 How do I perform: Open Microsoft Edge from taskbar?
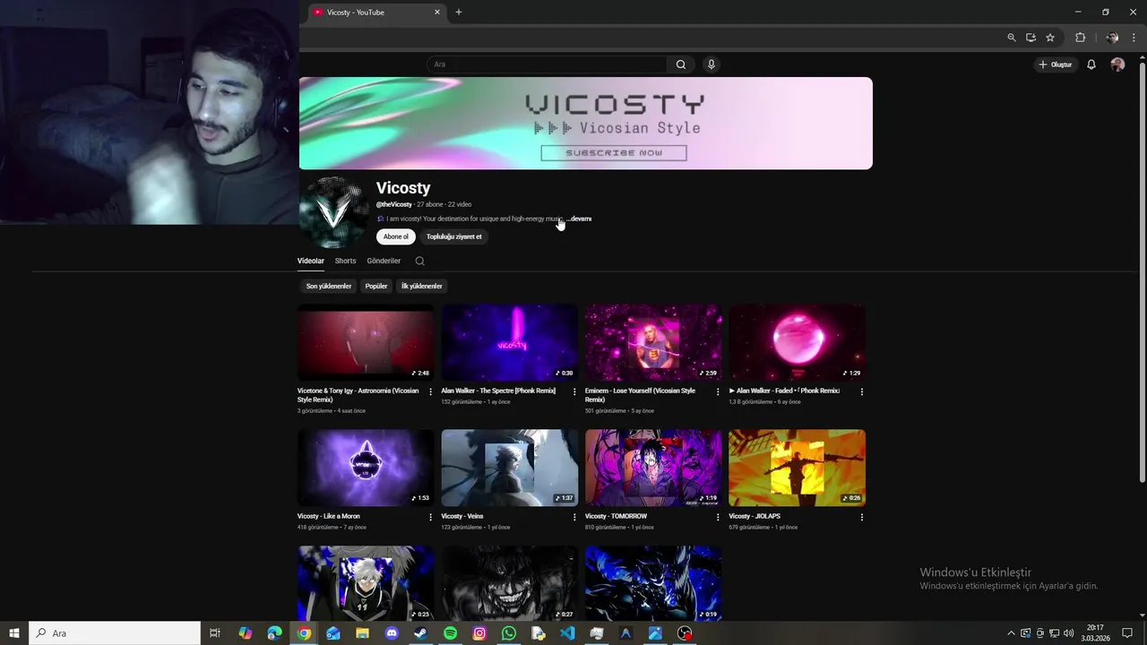pyautogui.click(x=274, y=633)
